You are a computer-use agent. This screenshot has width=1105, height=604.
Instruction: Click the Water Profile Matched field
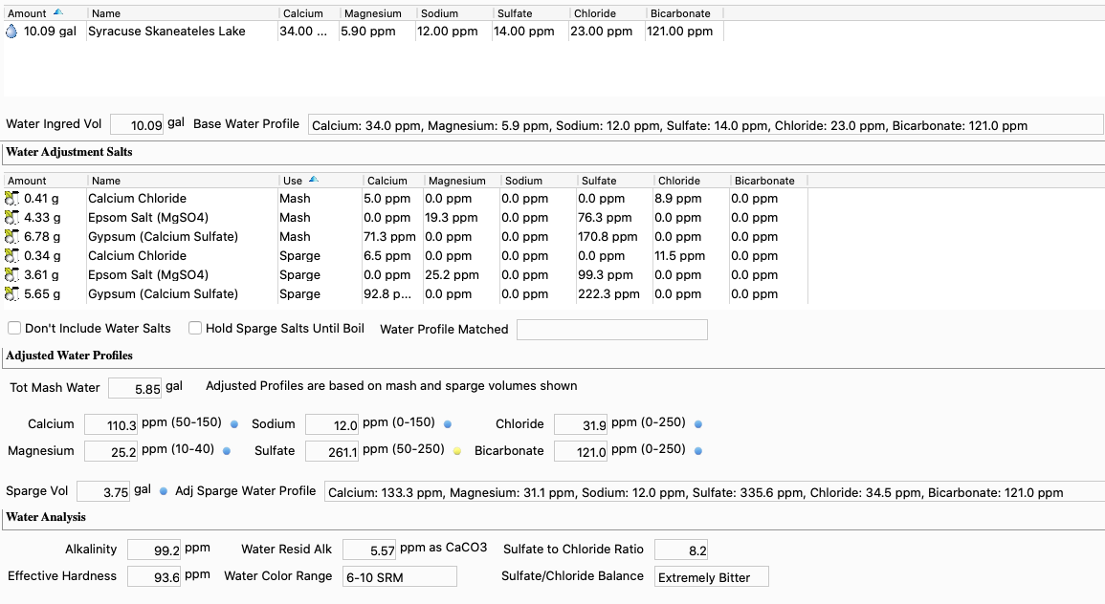pyautogui.click(x=611, y=330)
